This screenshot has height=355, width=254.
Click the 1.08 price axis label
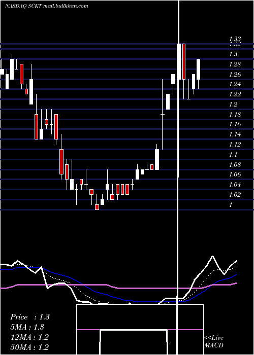tap(235, 165)
